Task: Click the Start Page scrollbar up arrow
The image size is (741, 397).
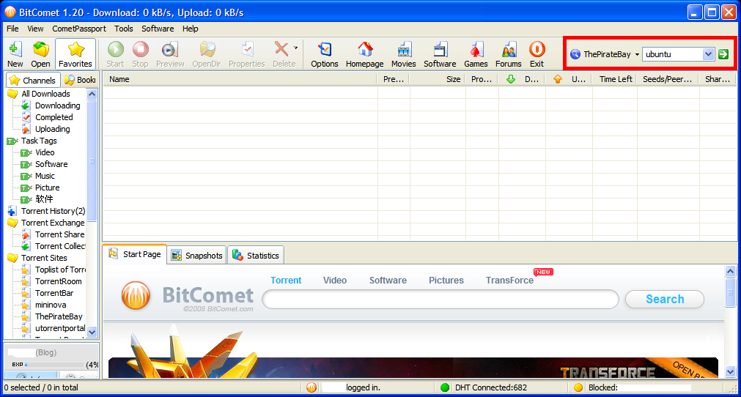Action: pos(730,272)
